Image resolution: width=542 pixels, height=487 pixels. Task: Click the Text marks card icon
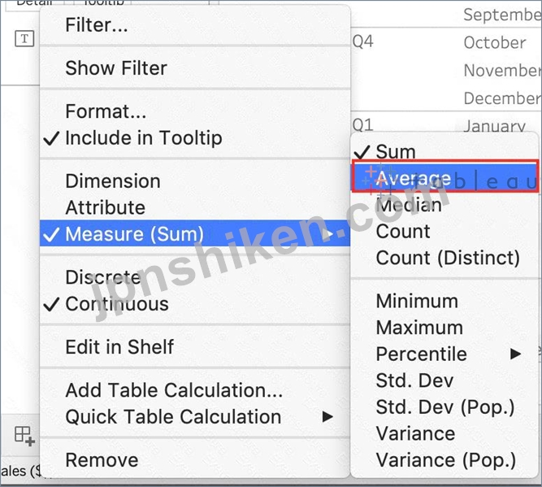pos(24,38)
